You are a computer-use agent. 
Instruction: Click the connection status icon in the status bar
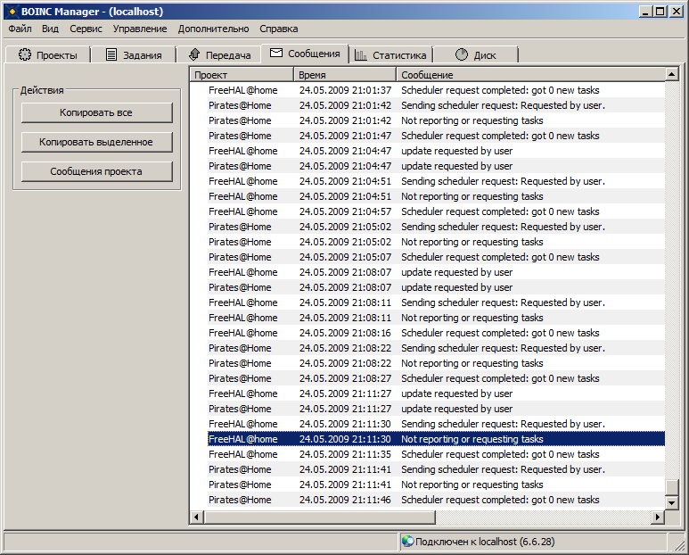click(407, 541)
